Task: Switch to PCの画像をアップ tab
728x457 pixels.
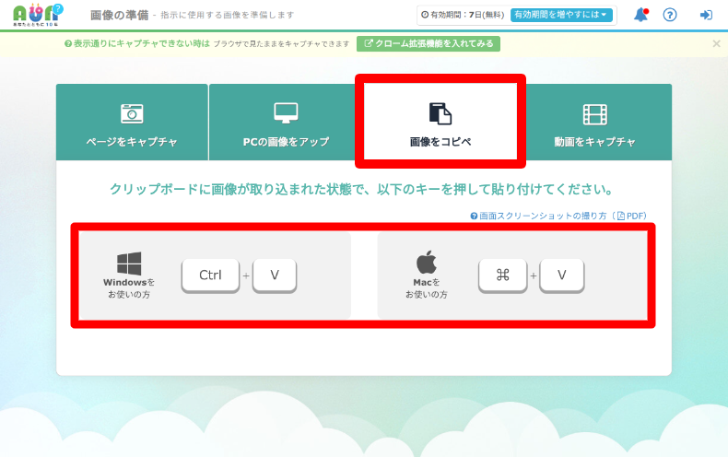Action: (x=286, y=123)
